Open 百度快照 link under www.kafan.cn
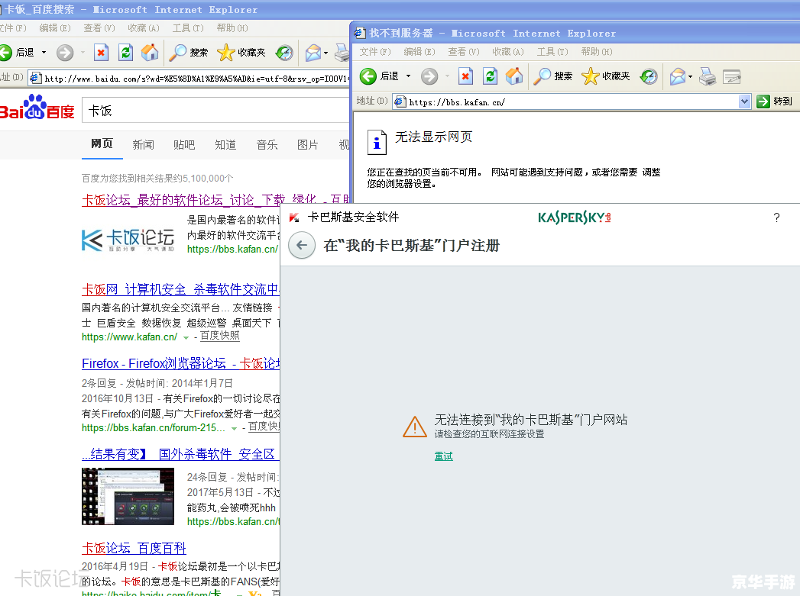 pos(219,336)
